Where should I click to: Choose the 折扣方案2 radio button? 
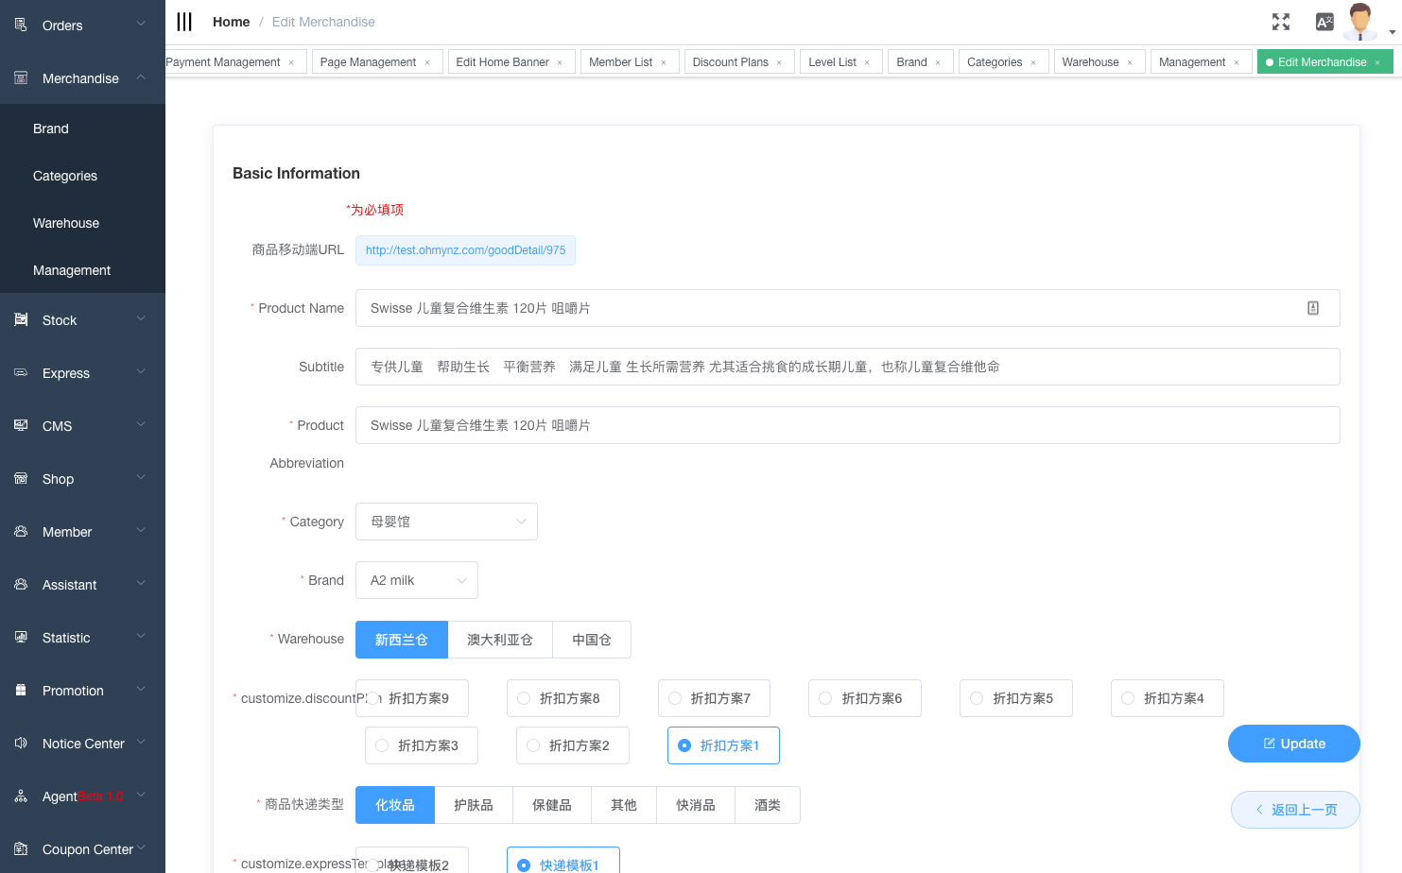point(533,745)
